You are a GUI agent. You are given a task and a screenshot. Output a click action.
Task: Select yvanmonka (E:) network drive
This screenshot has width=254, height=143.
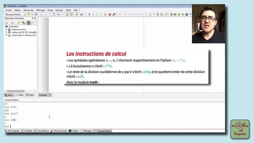24,35
